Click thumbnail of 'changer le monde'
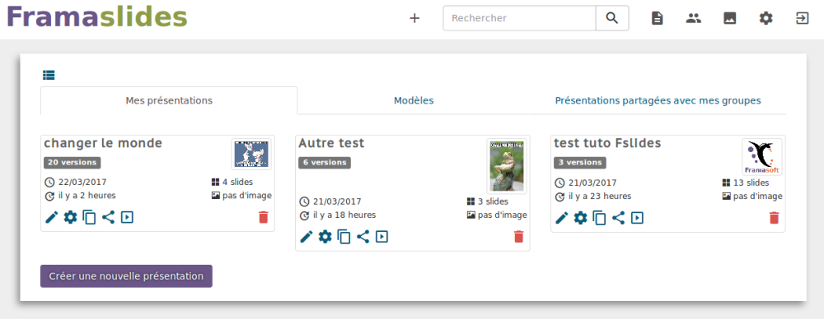The height and width of the screenshot is (319, 824). 251,155
